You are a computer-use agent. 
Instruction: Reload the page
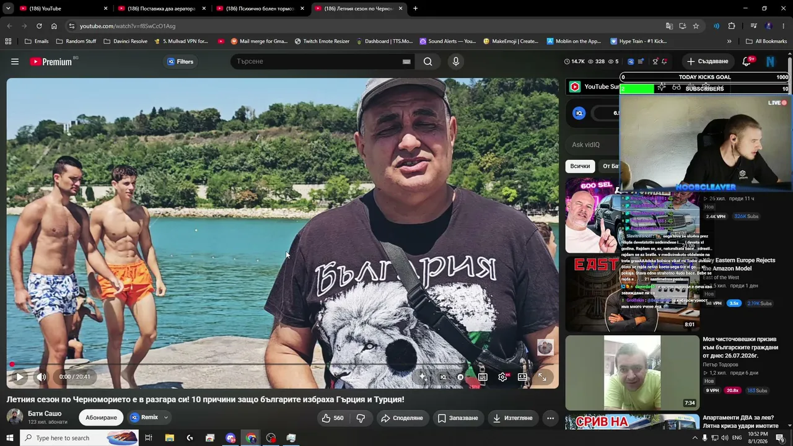pyautogui.click(x=39, y=26)
